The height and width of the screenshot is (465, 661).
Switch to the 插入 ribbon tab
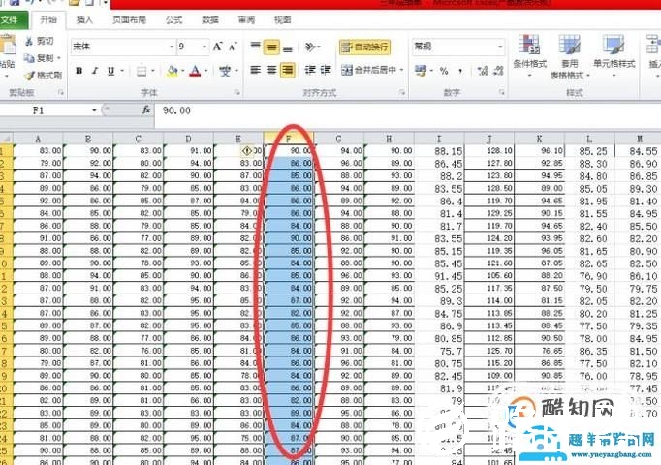pos(84,19)
